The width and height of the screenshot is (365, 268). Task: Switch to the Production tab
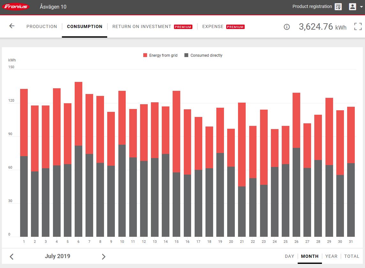coord(41,26)
